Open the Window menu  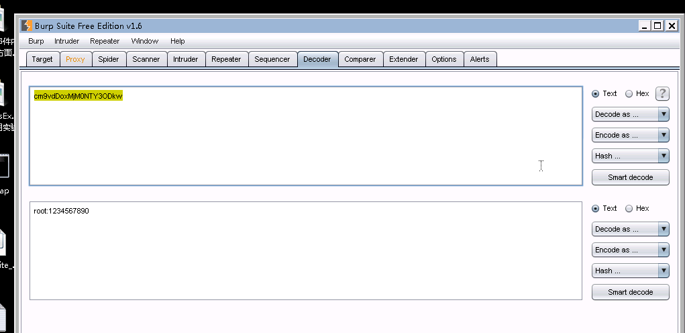pos(145,41)
